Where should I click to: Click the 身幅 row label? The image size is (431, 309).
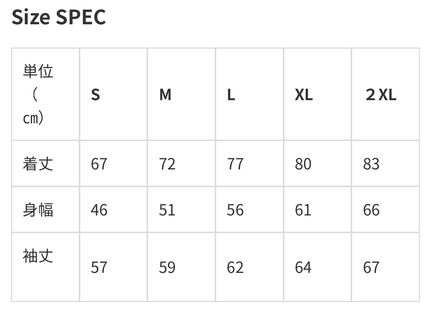pos(38,210)
